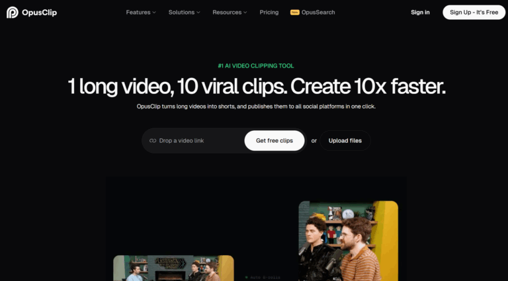508x281 pixels.
Task: Go to the Pricing page
Action: point(269,12)
